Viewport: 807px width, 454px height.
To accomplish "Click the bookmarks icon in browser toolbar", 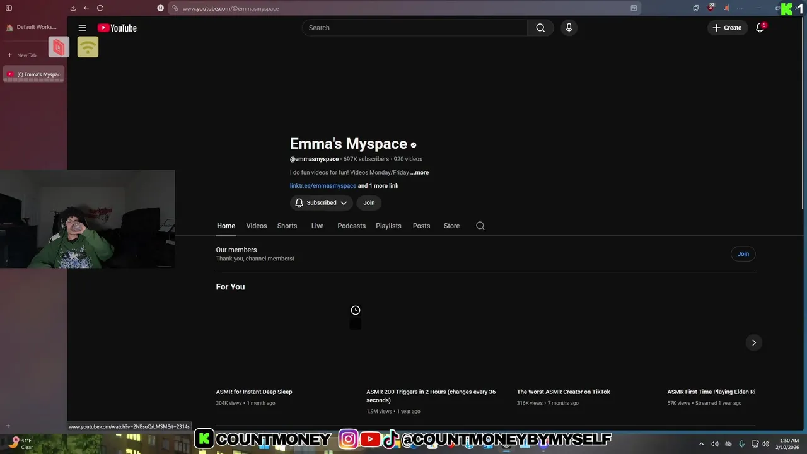I will 695,8.
